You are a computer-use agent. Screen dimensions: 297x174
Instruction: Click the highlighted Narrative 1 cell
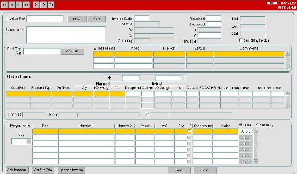point(86,131)
